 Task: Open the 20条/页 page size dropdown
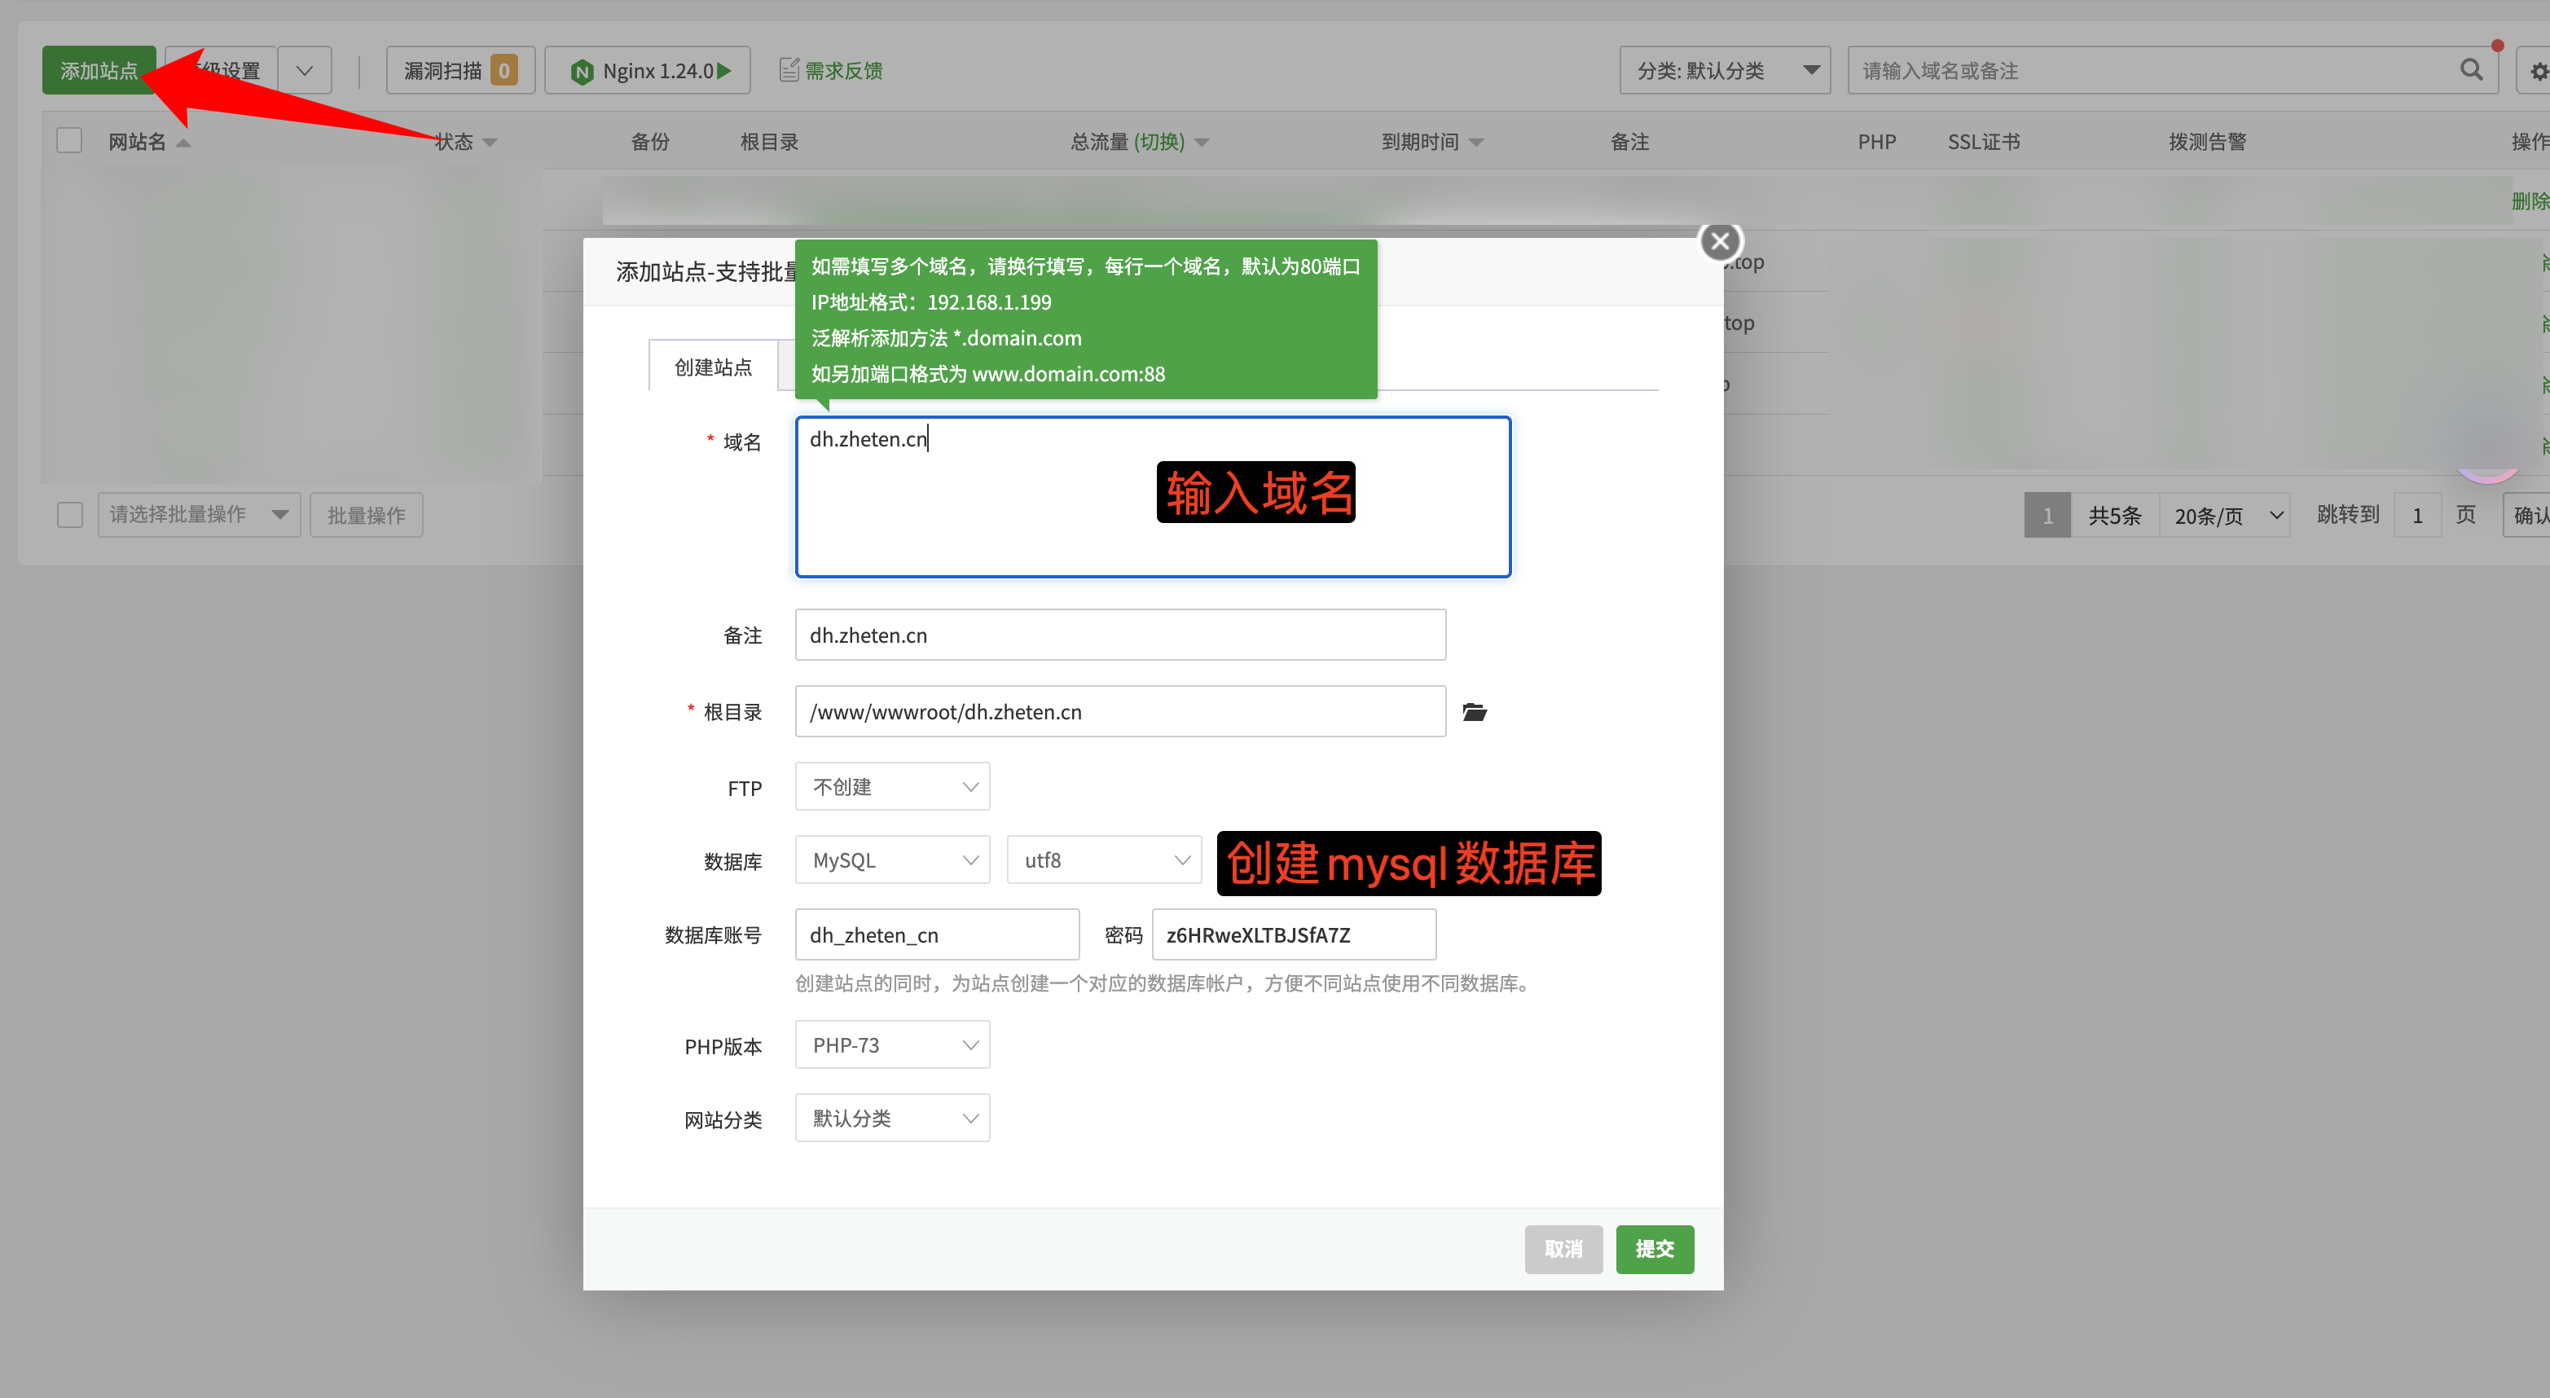[x=2223, y=514]
